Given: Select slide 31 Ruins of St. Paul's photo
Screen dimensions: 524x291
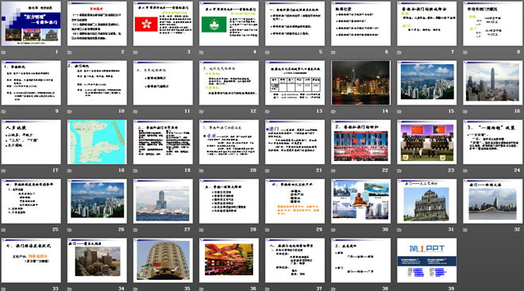Looking at the screenshot, I should coord(427,201).
